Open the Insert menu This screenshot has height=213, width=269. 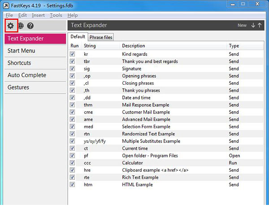(x=38, y=15)
